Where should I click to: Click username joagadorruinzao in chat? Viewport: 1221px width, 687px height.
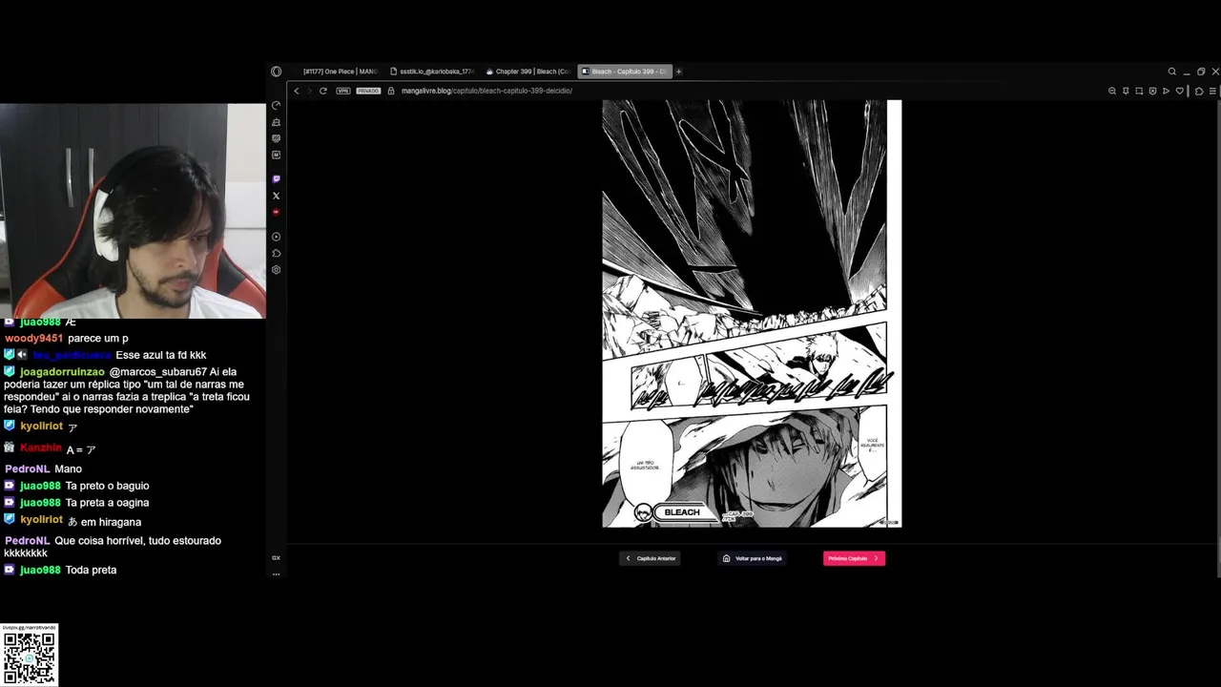tap(62, 372)
